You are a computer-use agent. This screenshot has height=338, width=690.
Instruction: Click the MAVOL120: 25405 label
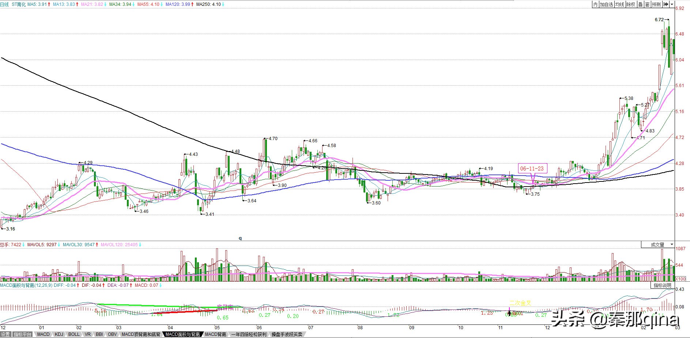point(119,245)
